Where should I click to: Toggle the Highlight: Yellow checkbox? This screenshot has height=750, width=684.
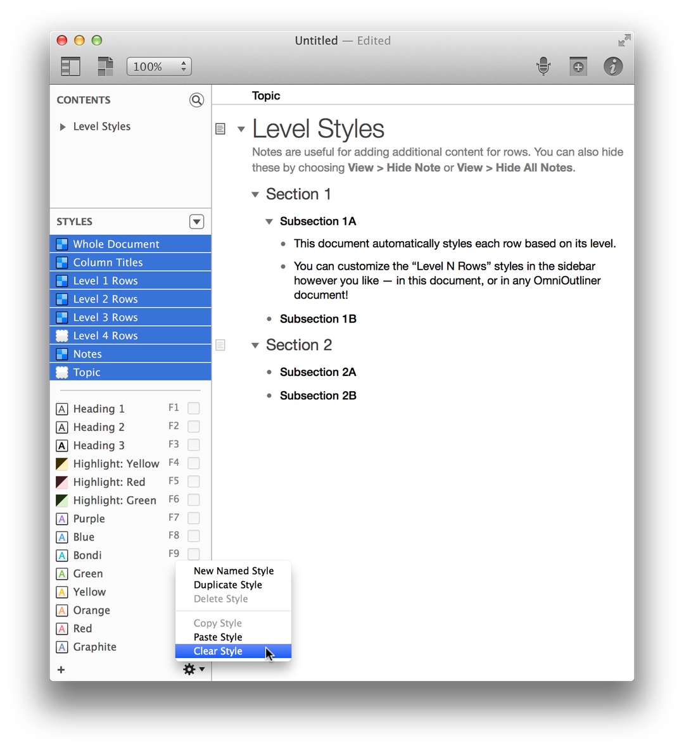tap(194, 463)
